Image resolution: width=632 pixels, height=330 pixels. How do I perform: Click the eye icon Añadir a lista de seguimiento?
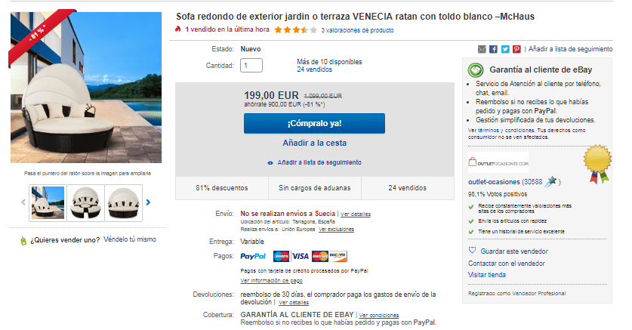[270, 163]
